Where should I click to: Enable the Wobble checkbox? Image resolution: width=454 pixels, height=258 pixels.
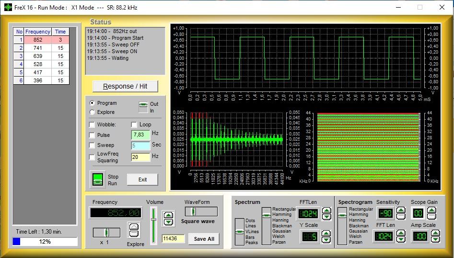point(92,124)
